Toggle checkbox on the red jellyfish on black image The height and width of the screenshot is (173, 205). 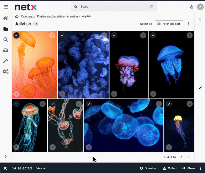pos(114,35)
